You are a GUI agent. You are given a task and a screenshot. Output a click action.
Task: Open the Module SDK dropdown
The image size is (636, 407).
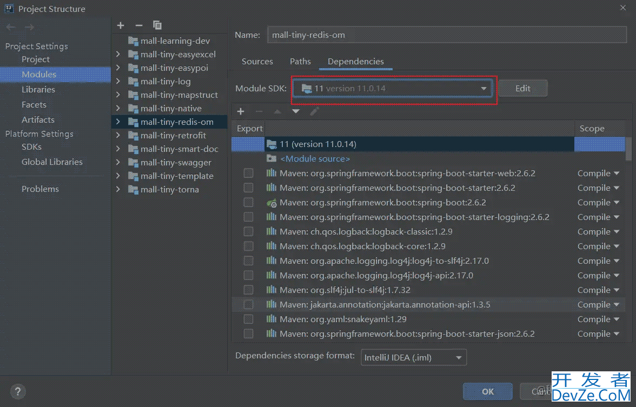pyautogui.click(x=393, y=89)
